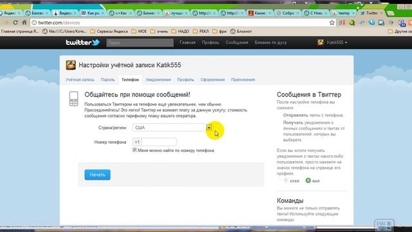Open 'Другие закладки' bookmarks folder
The width and height of the screenshot is (412, 232).
click(400, 32)
